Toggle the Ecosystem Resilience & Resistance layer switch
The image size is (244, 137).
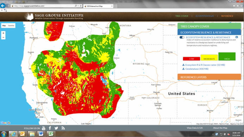click(182, 37)
